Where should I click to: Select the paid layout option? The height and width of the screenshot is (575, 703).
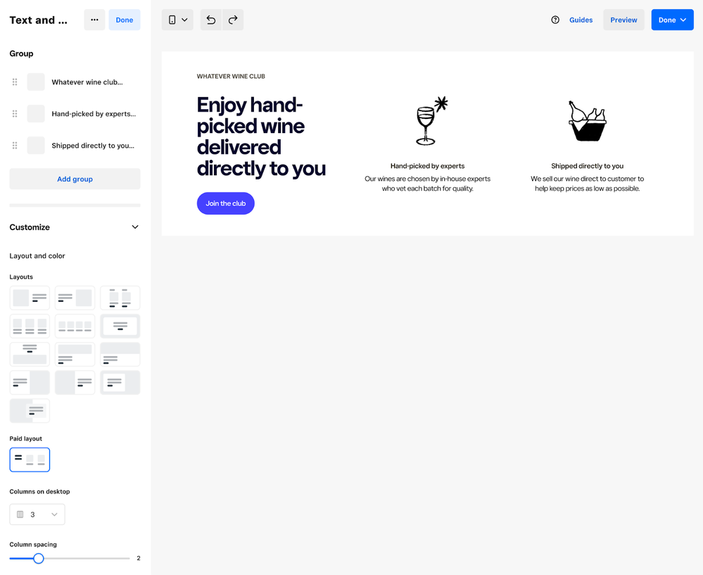pyautogui.click(x=30, y=460)
